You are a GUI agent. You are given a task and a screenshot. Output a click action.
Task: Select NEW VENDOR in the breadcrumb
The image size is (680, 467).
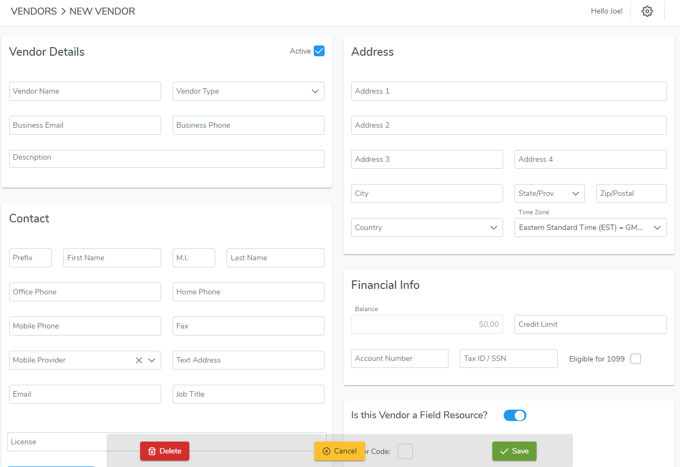(102, 11)
